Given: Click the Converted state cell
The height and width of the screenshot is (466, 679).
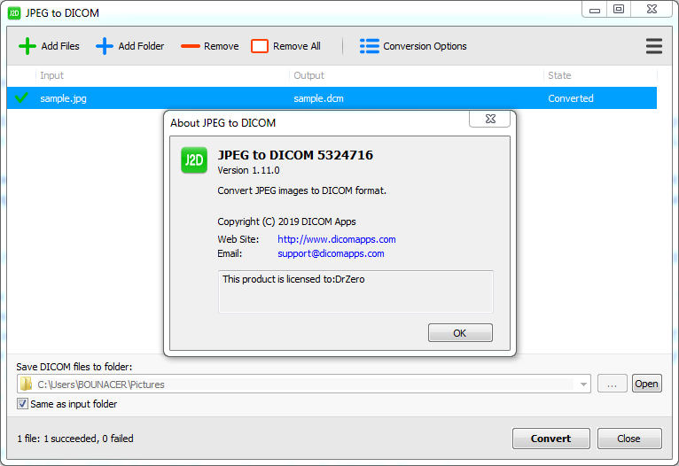Looking at the screenshot, I should pyautogui.click(x=571, y=98).
